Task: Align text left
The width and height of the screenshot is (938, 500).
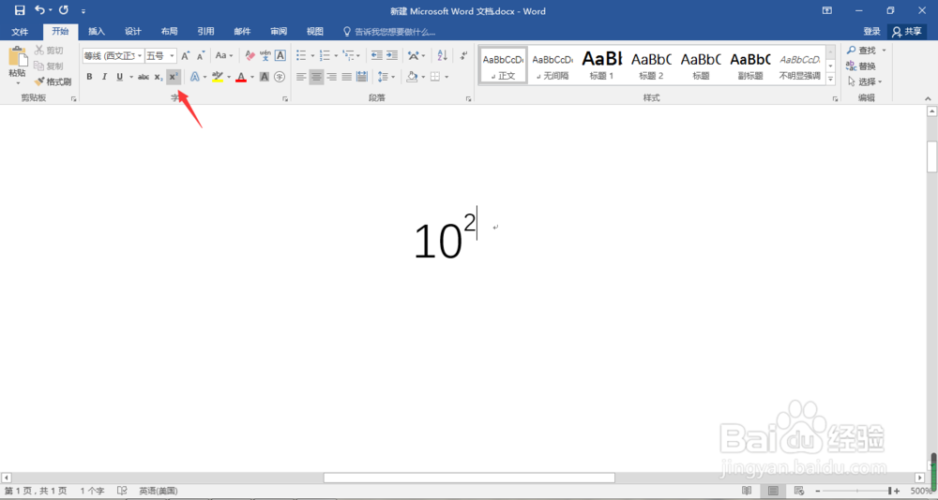Action: point(301,77)
